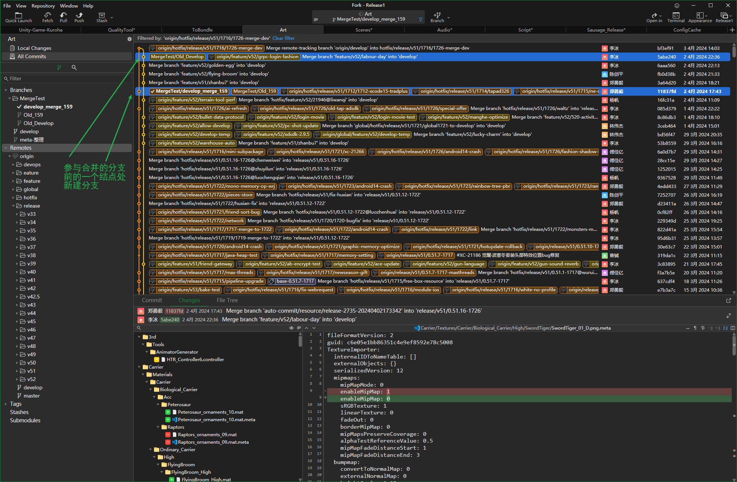The width and height of the screenshot is (737, 482).
Task: Click the sidebar Filter input field
Action: coord(68,78)
